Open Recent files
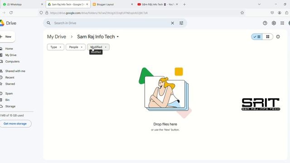The width and height of the screenshot is (290, 163). tap(10, 77)
